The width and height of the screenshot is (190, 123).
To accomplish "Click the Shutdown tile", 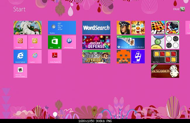I will pyautogui.click(x=20, y=42).
